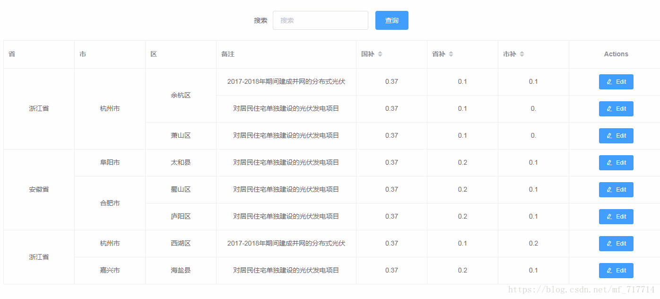Click the pencil icon on 萧山区 Edit button
Screen dimensions: 660x299
tap(609, 136)
